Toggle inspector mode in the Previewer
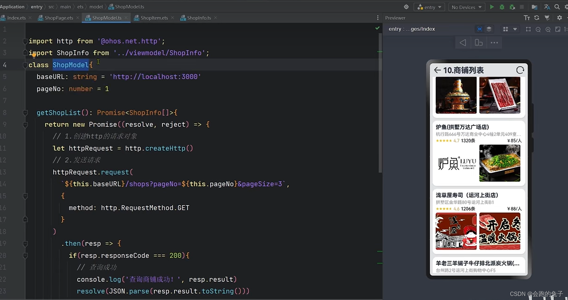 (x=479, y=29)
